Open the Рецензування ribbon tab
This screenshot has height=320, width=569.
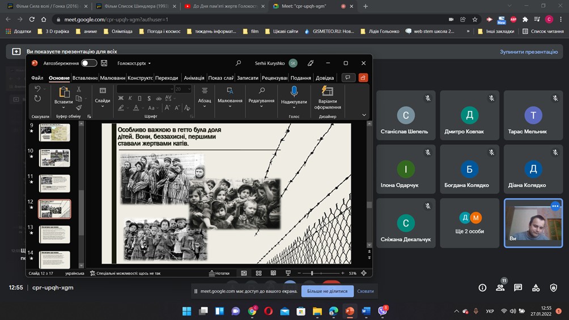(274, 78)
